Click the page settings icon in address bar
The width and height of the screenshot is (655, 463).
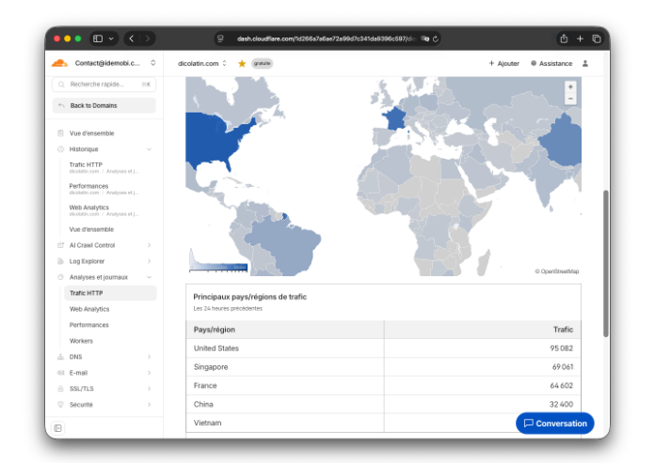point(220,39)
